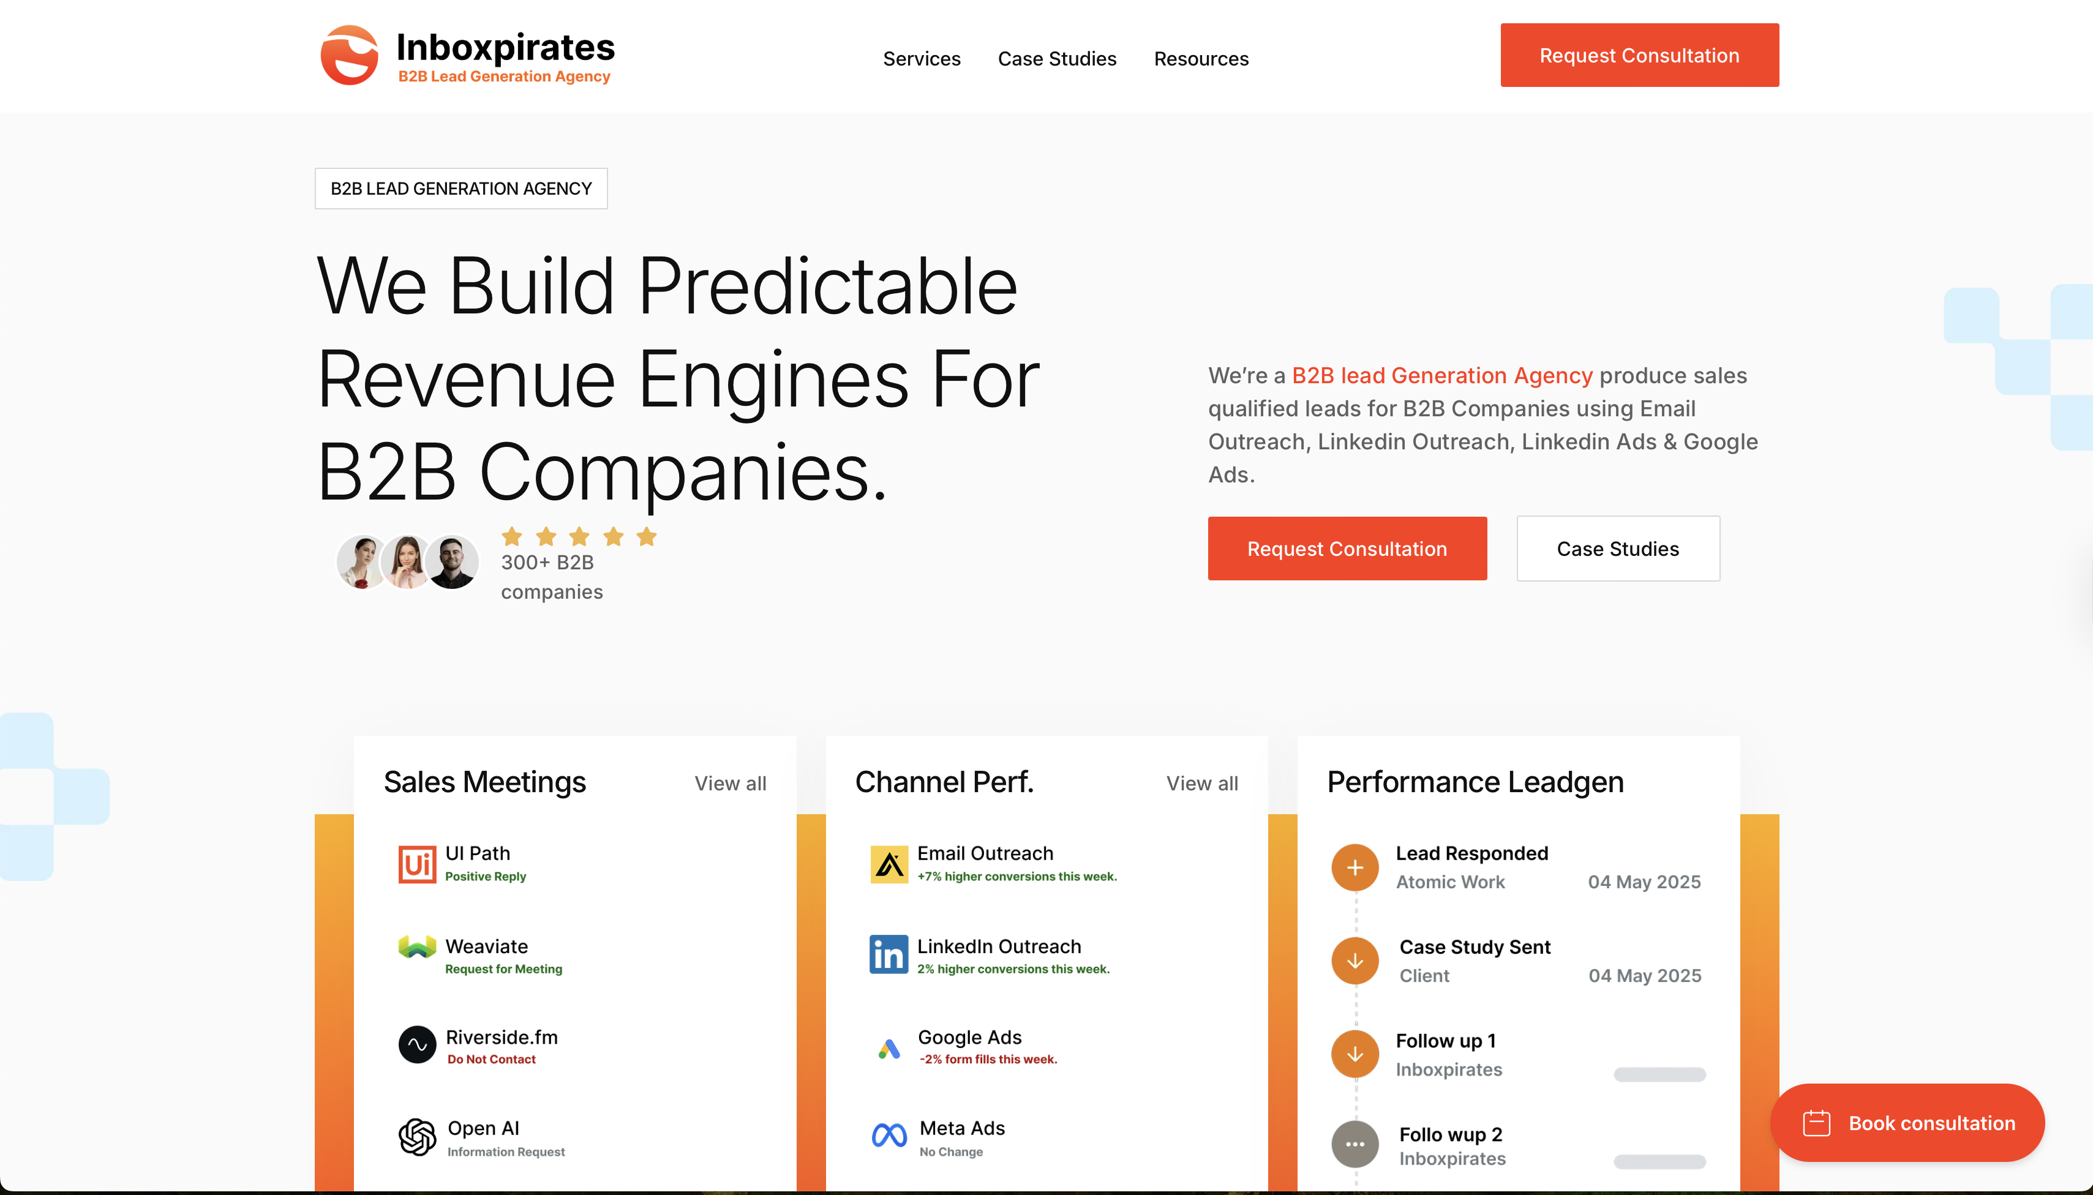The width and height of the screenshot is (2093, 1195).
Task: Click the Lead Responded plus icon
Action: click(1355, 867)
